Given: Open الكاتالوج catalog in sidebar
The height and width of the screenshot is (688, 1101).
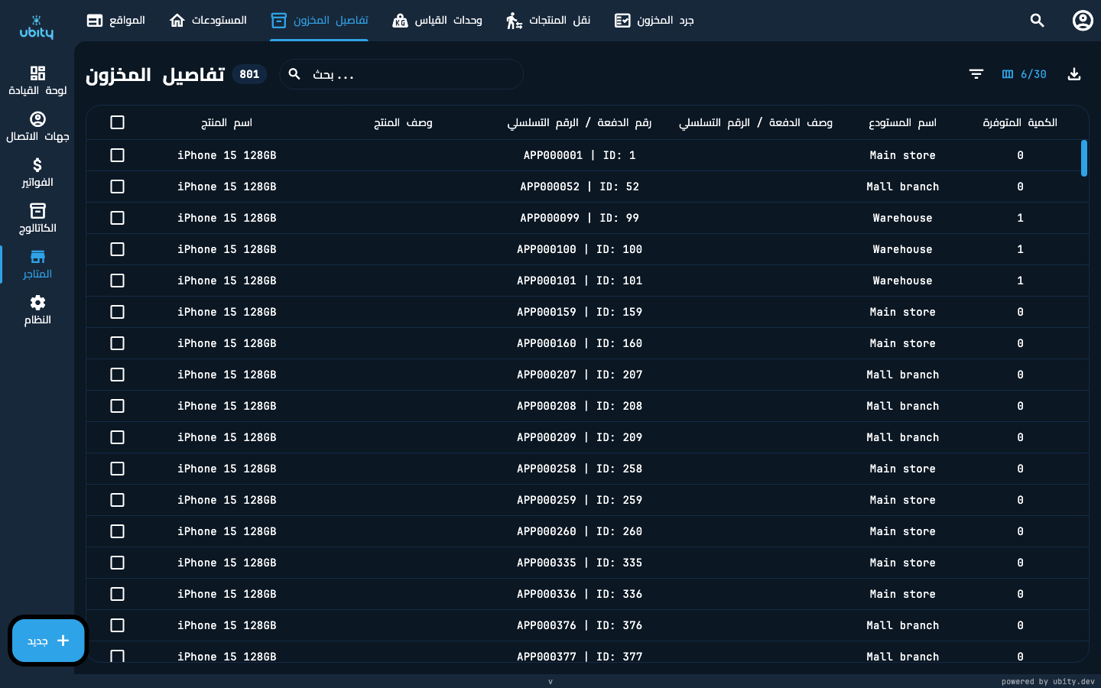Looking at the screenshot, I should coord(37,219).
